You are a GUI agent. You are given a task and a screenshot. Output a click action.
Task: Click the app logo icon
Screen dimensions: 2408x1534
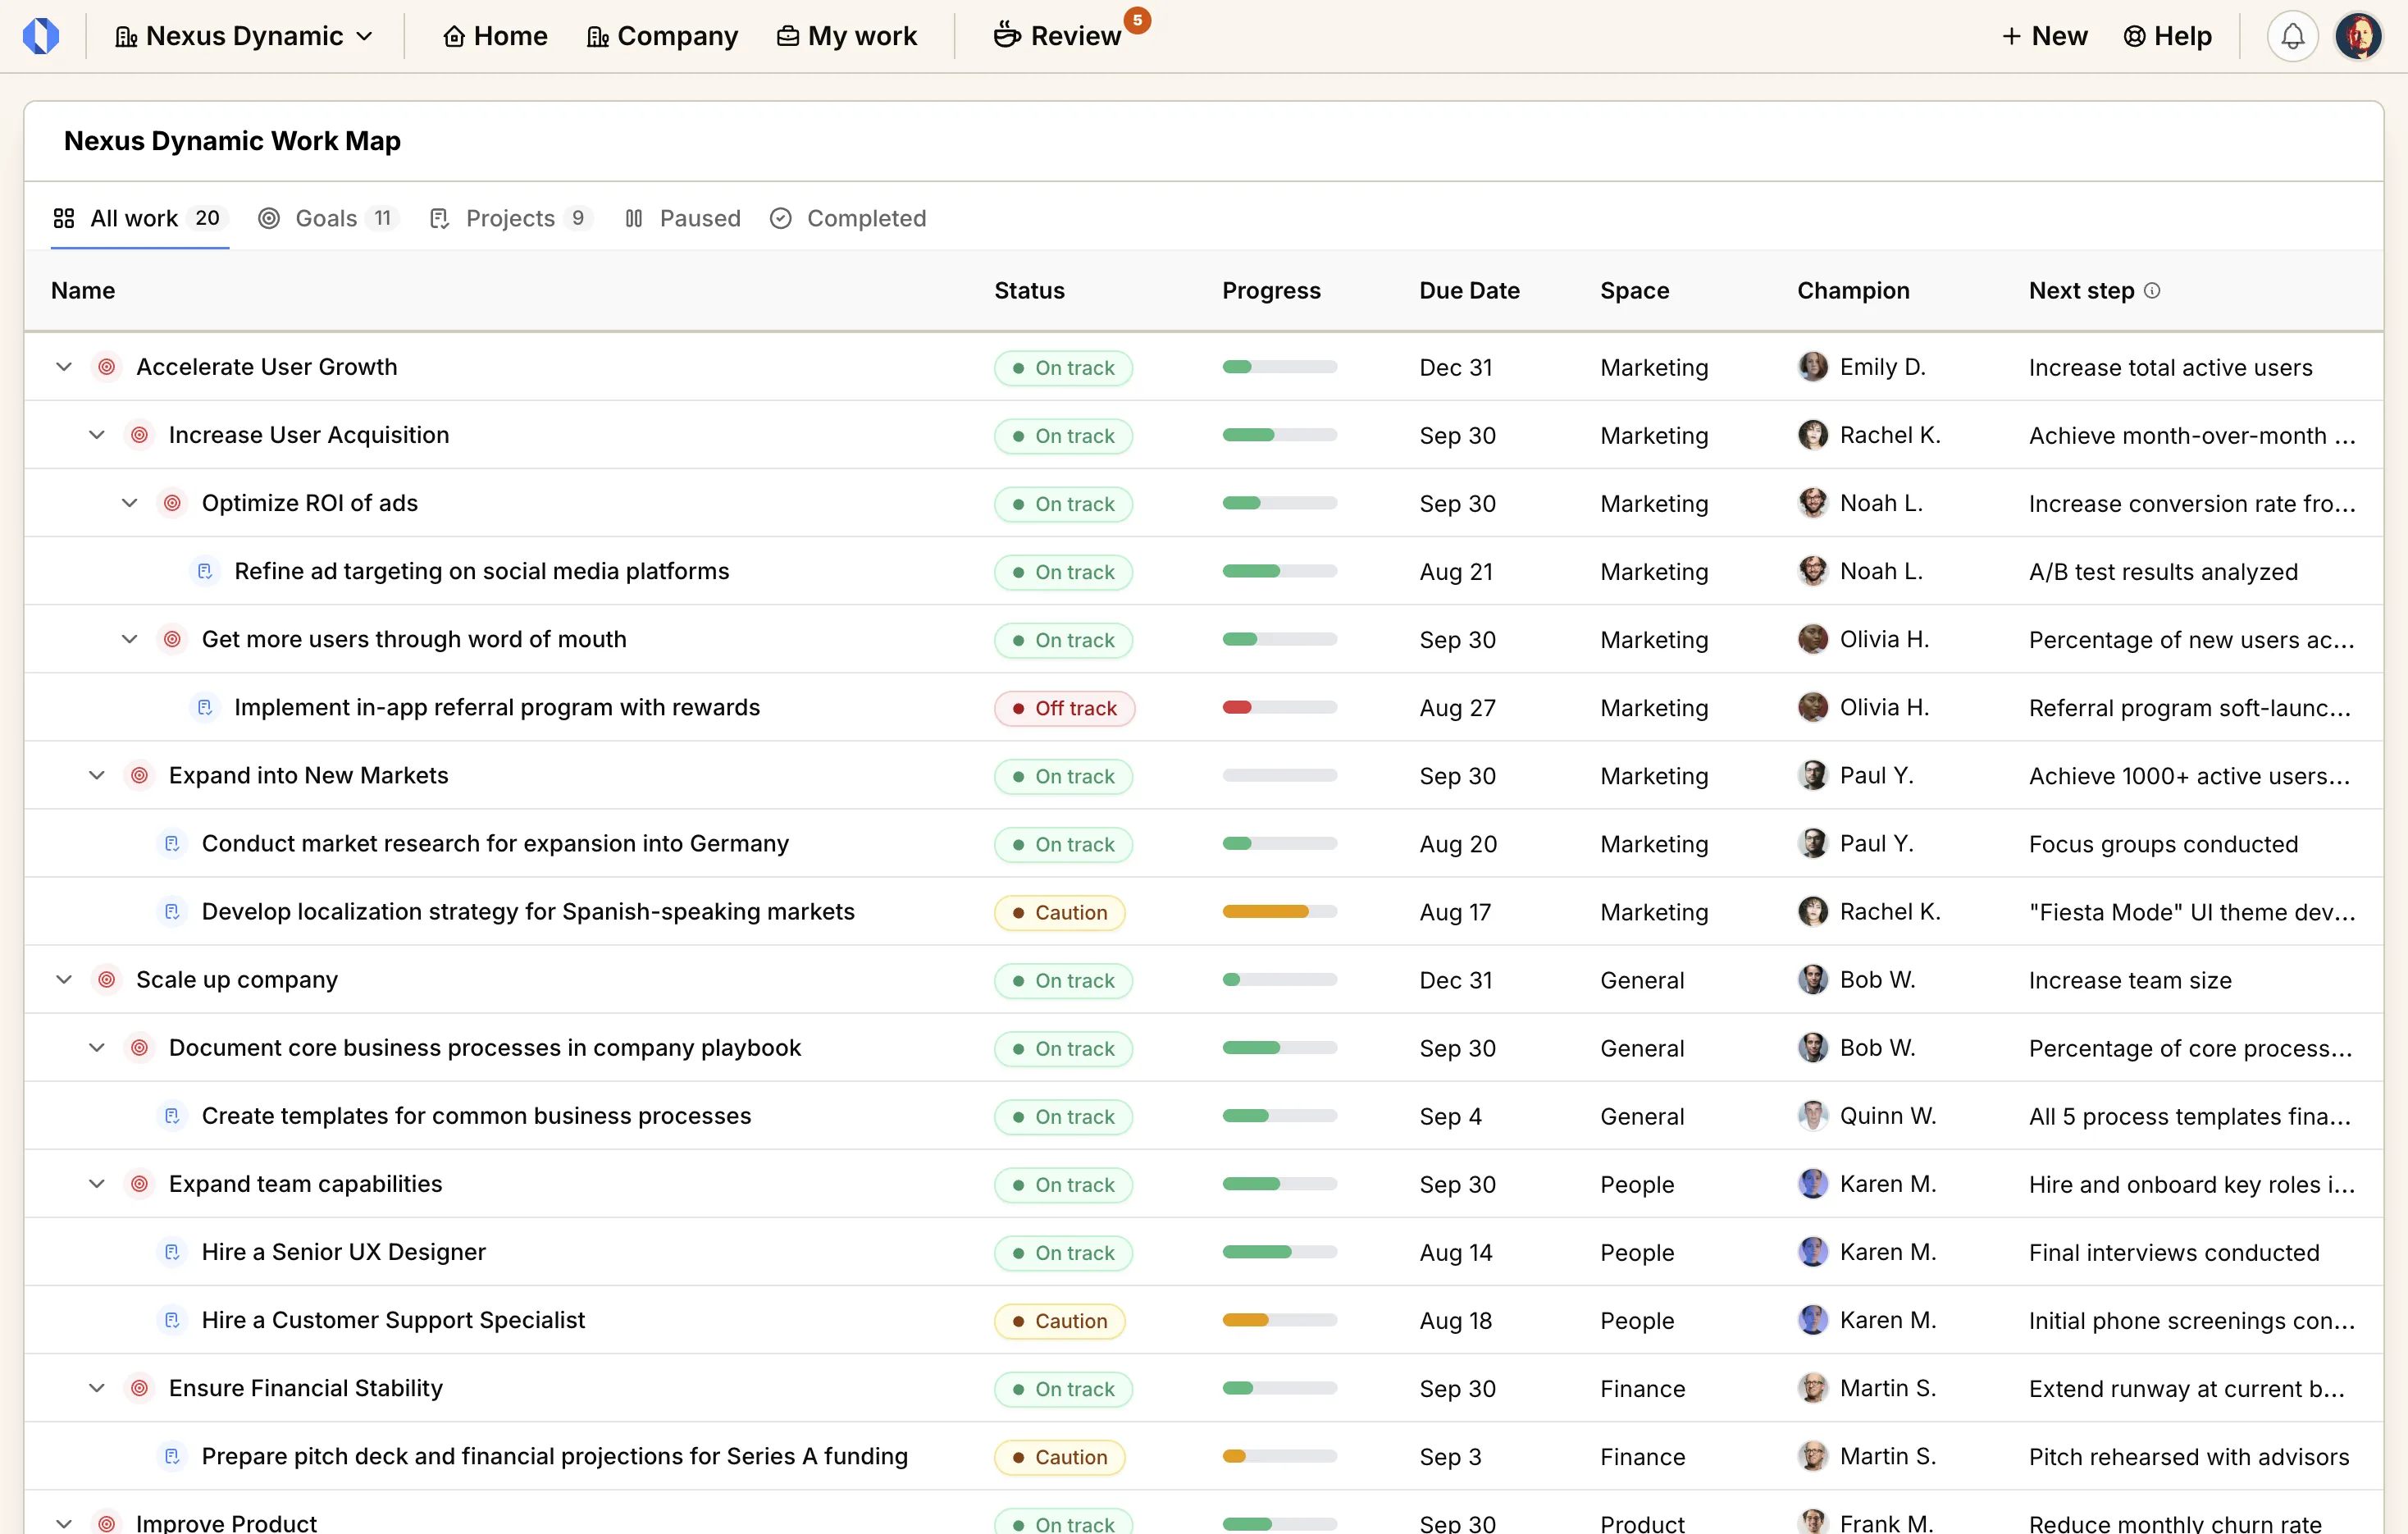point(41,36)
